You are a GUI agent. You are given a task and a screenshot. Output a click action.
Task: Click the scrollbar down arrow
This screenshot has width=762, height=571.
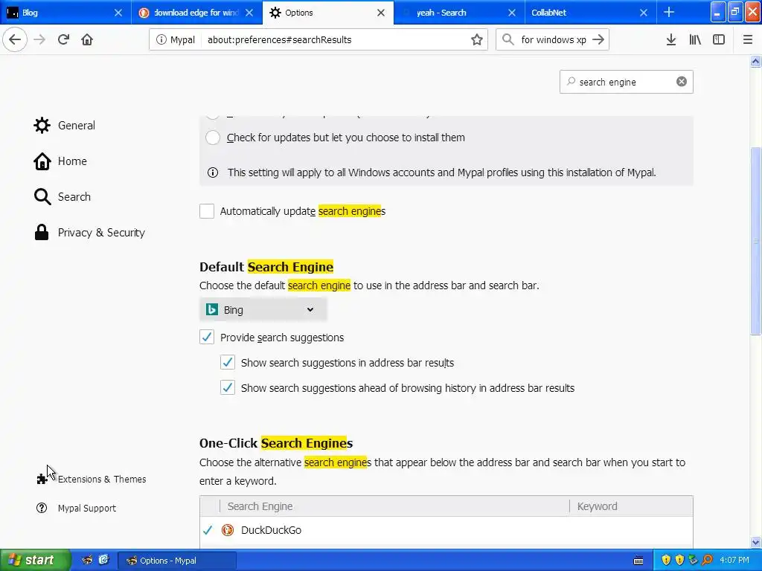coord(755,542)
